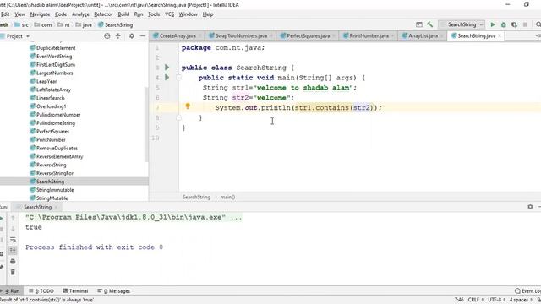Click the locate/scroll from source icon
The width and height of the screenshot is (541, 304).
pos(107,35)
